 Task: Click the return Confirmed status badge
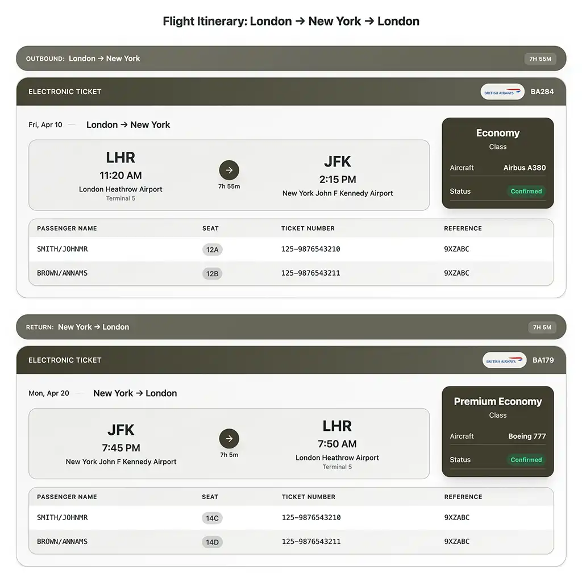point(526,460)
